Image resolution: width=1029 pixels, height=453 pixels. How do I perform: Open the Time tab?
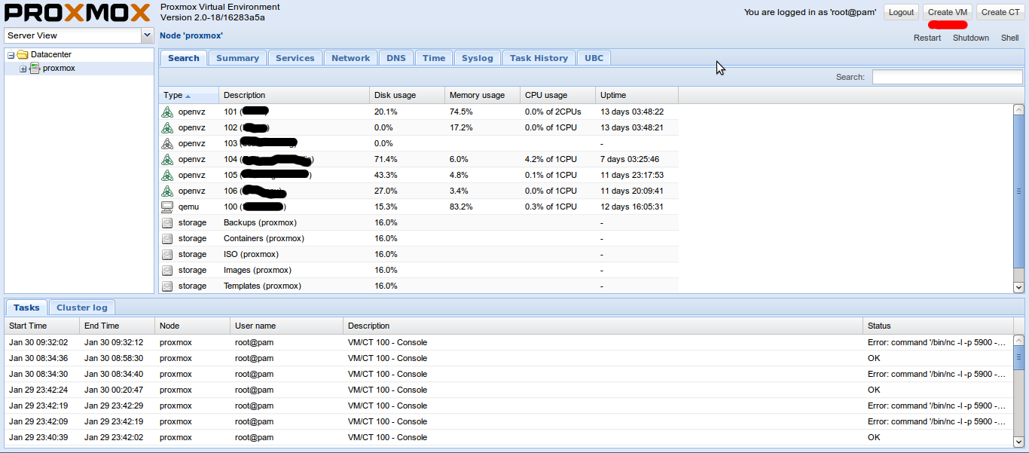tap(434, 58)
